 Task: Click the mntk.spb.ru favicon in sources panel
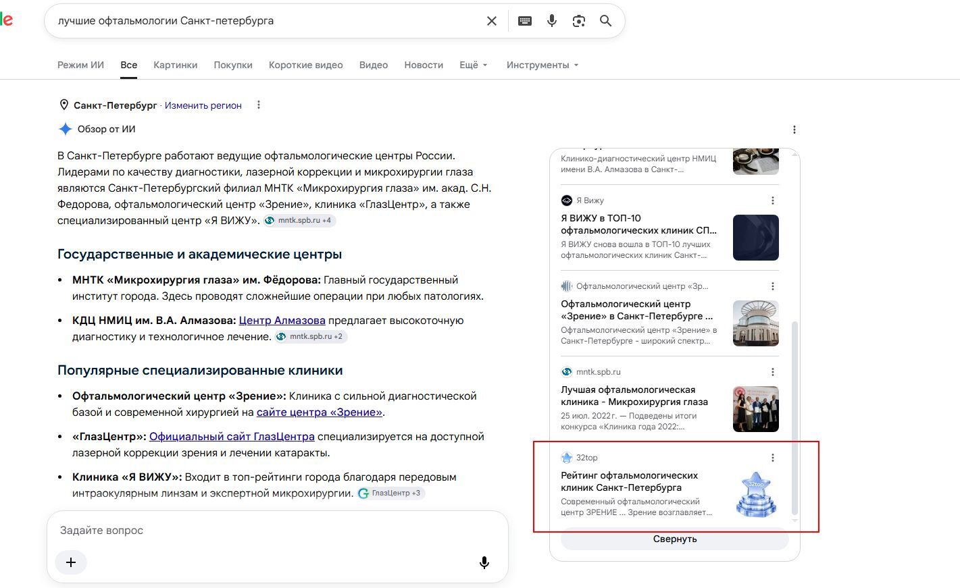567,372
